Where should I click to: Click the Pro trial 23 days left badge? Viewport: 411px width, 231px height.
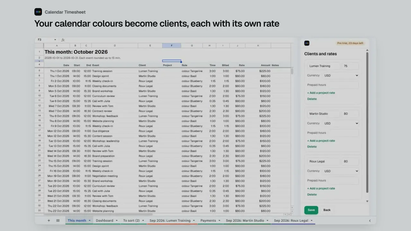(350, 43)
